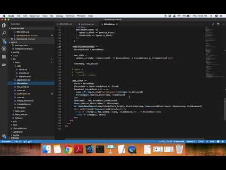The image size is (226, 170).
Task: Open wallet.ex in the file tree
Action: coord(21,108)
